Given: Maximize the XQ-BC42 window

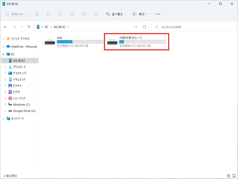Looking at the screenshot, I should coord(220,4).
